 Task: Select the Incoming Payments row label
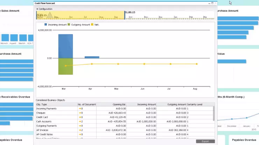tap(47, 109)
